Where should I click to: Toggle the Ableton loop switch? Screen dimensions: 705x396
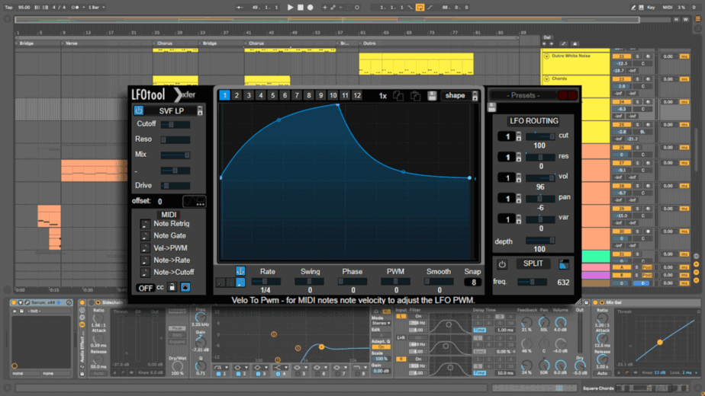(x=420, y=7)
